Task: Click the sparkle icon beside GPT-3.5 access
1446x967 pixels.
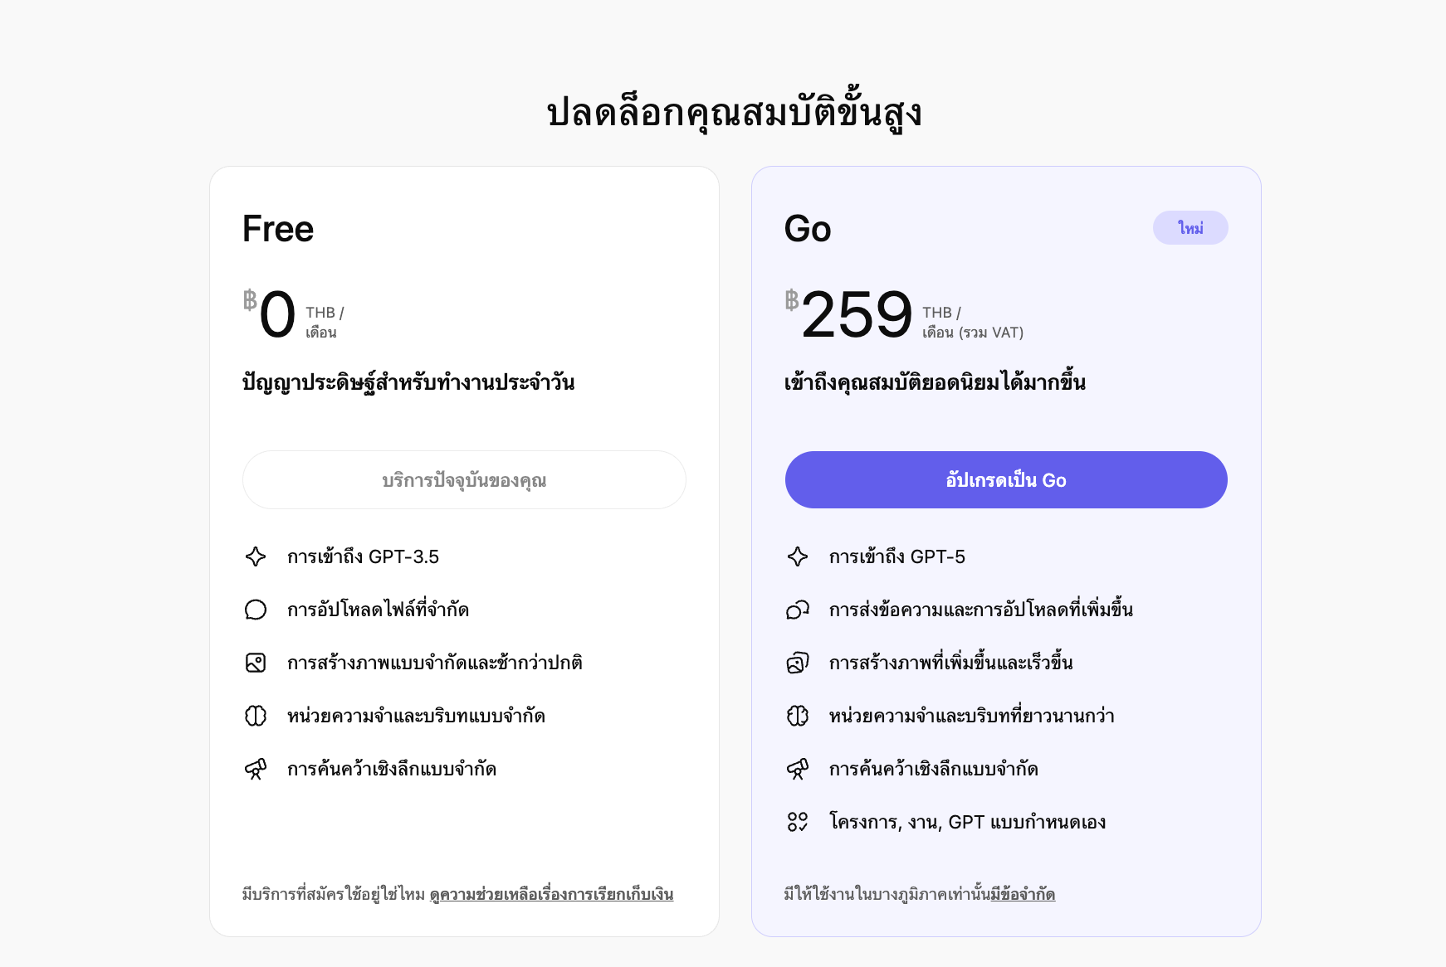Action: [256, 556]
